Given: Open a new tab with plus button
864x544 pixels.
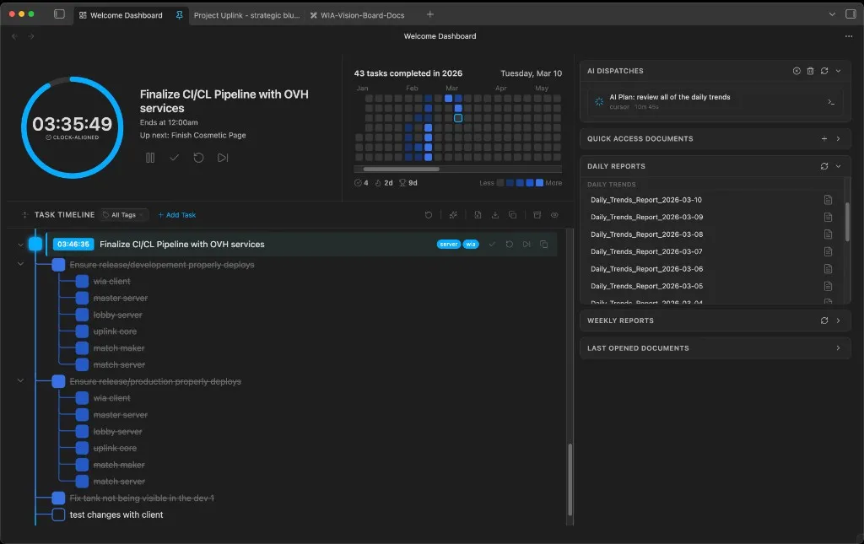Looking at the screenshot, I should (x=429, y=14).
